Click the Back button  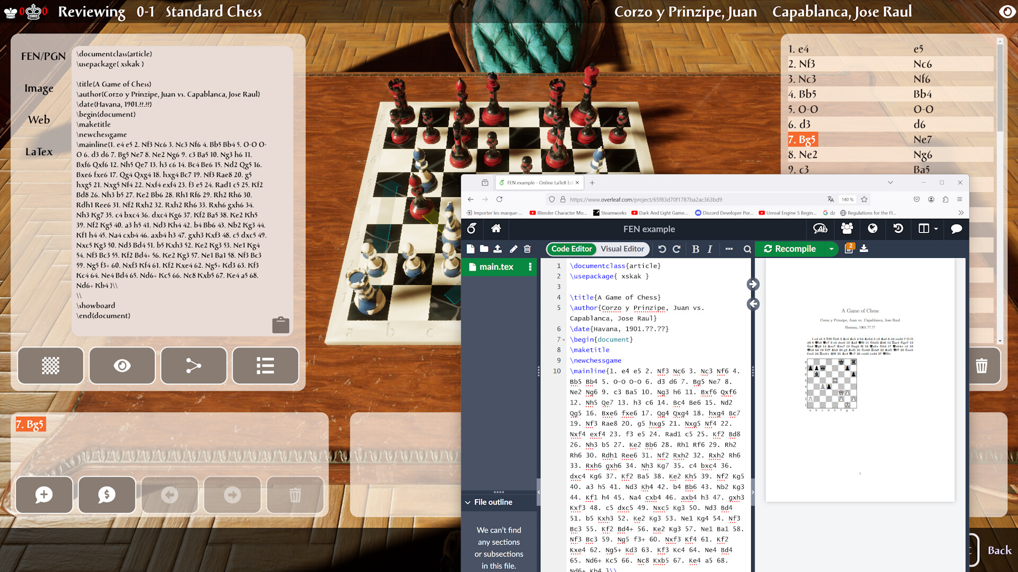click(x=999, y=550)
